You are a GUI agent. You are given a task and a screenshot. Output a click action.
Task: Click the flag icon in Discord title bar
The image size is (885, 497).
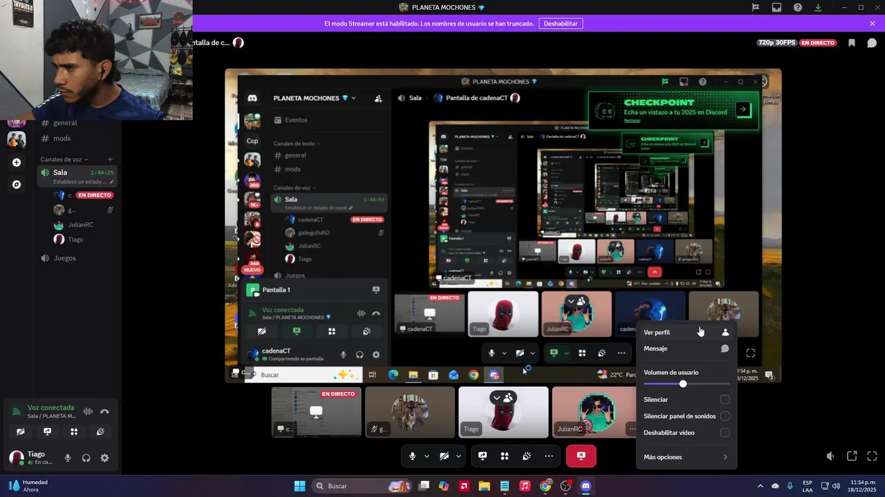(x=756, y=8)
